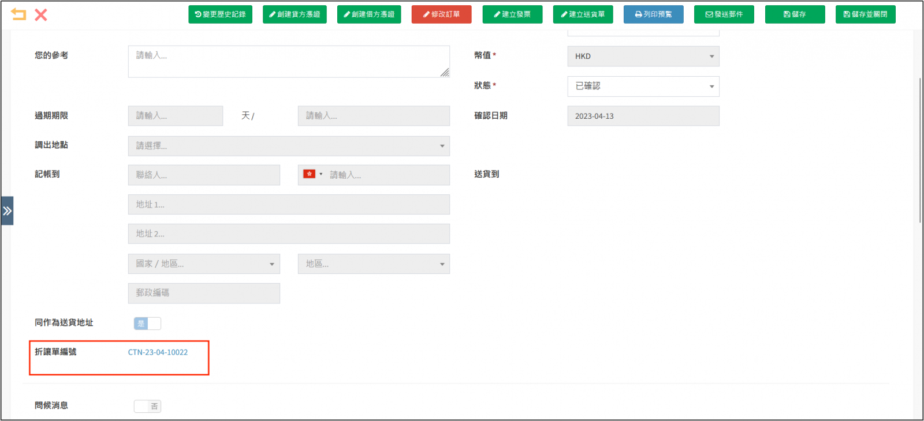The image size is (924, 421).
Task: Open the 幣值 HKD currency dropdown
Action: (x=643, y=57)
